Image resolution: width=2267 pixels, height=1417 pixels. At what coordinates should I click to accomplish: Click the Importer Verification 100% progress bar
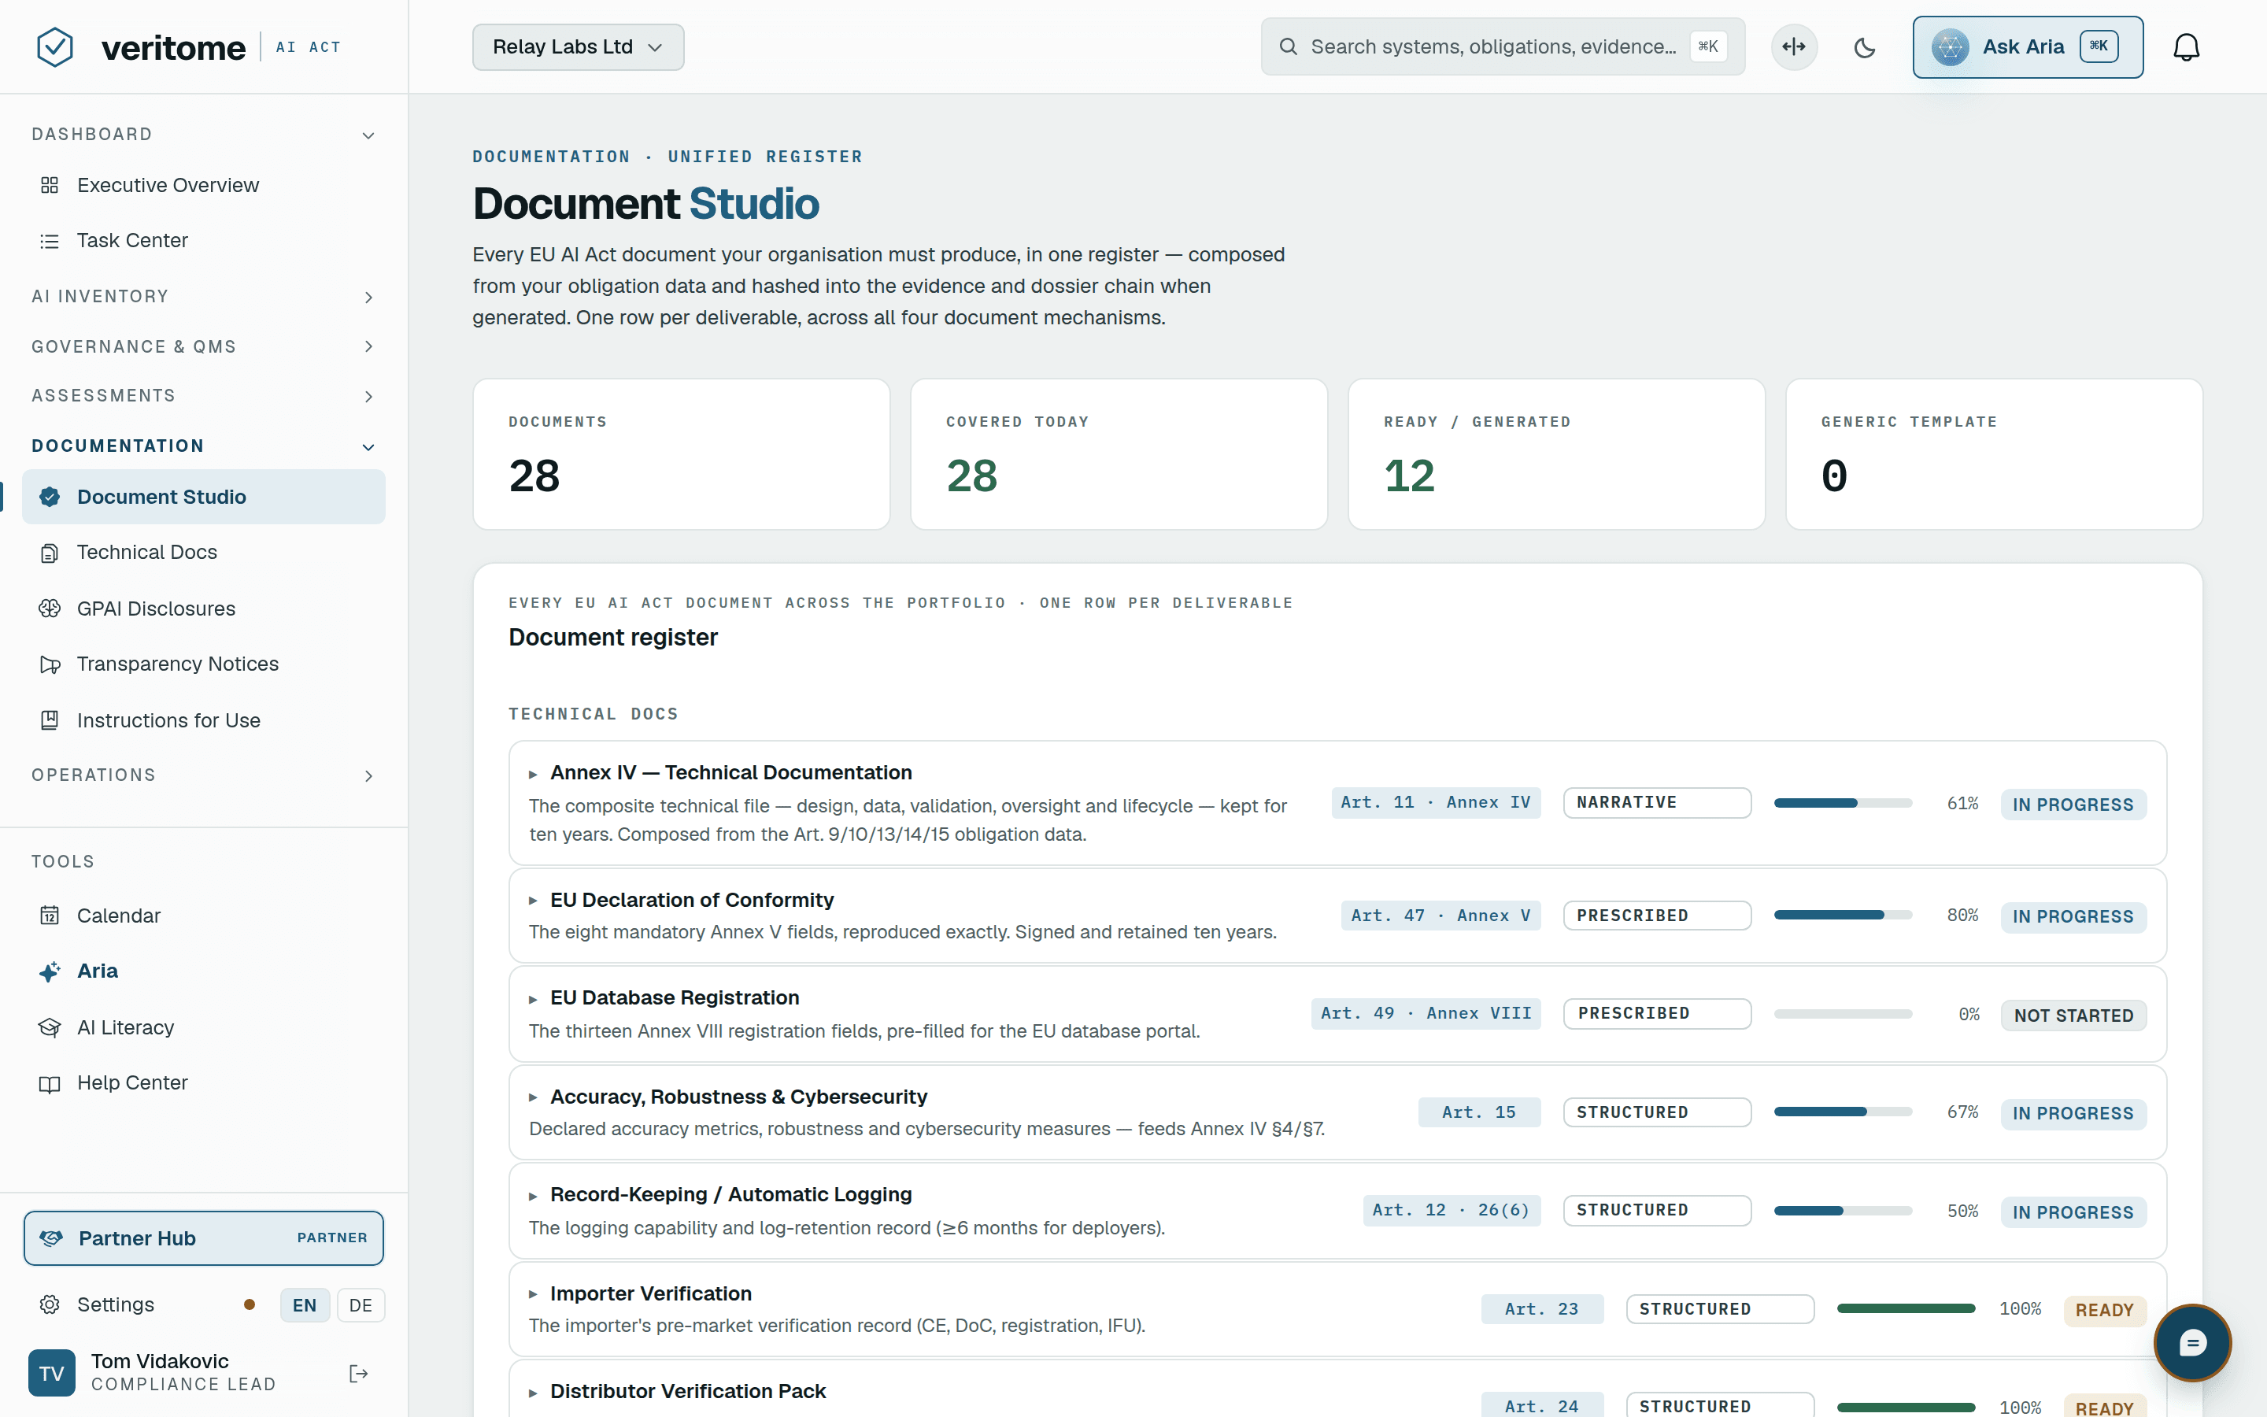[1906, 1308]
